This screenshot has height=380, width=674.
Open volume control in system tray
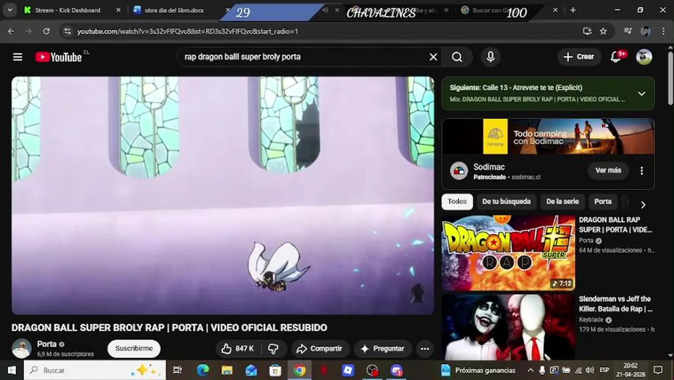(590, 370)
